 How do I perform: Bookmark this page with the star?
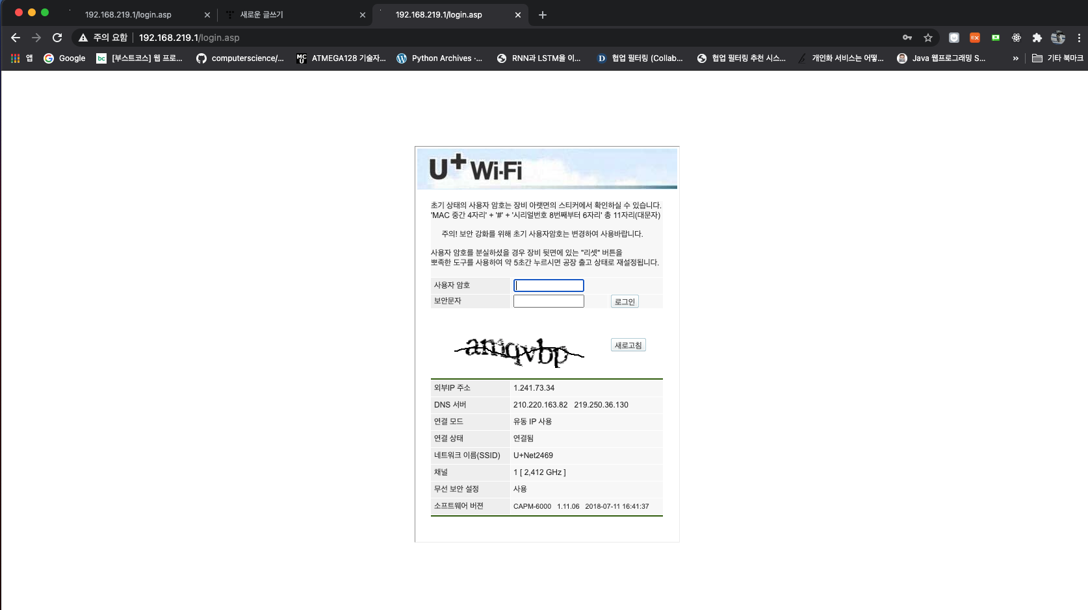point(928,38)
